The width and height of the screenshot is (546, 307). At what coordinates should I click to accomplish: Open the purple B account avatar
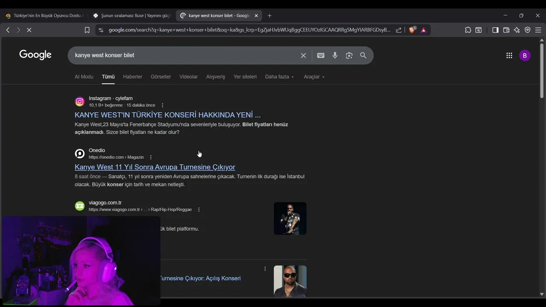(525, 55)
